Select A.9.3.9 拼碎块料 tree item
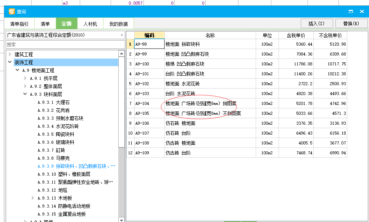Screen dimensions: 369x222 pos(76,166)
